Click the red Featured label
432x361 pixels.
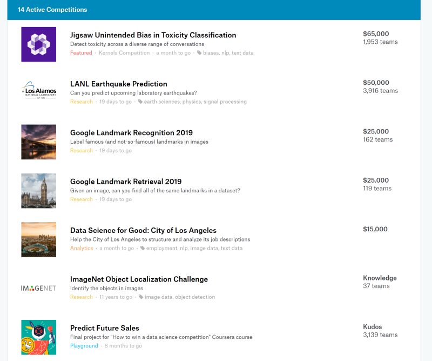coord(81,52)
